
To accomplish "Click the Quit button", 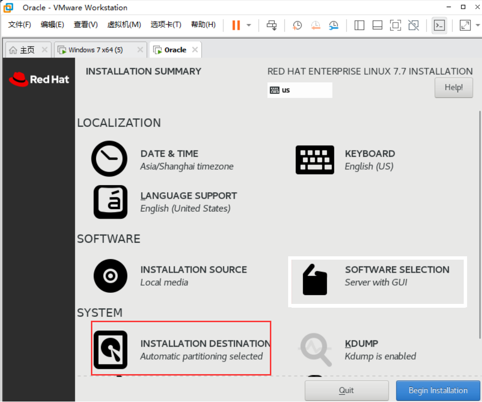I will [346, 390].
